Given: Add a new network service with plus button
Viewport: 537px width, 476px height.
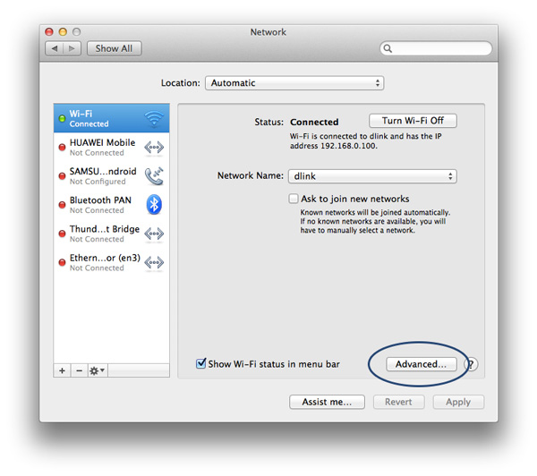Looking at the screenshot, I should tap(62, 370).
